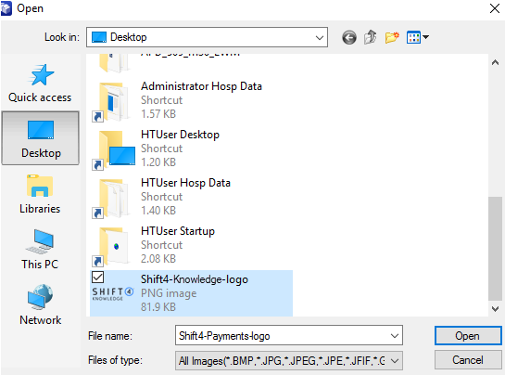This screenshot has width=505, height=375.
Task: Close the Open dialog
Action: pos(494,8)
